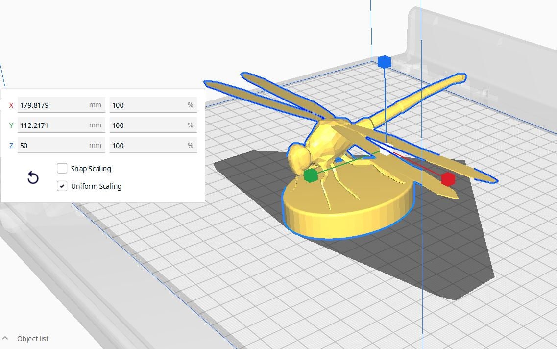The image size is (557, 349).
Task: Click the Object list label
Action: click(x=32, y=338)
